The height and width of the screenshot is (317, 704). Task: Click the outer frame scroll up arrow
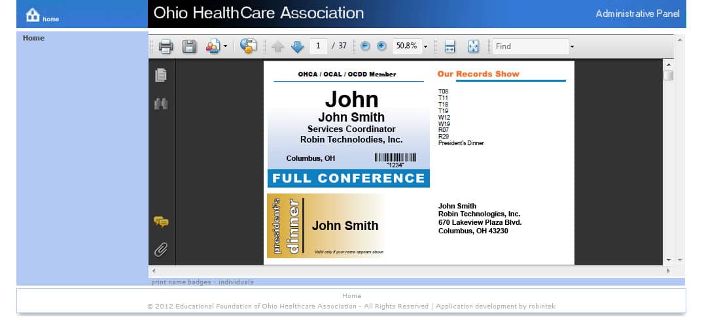coord(679,39)
